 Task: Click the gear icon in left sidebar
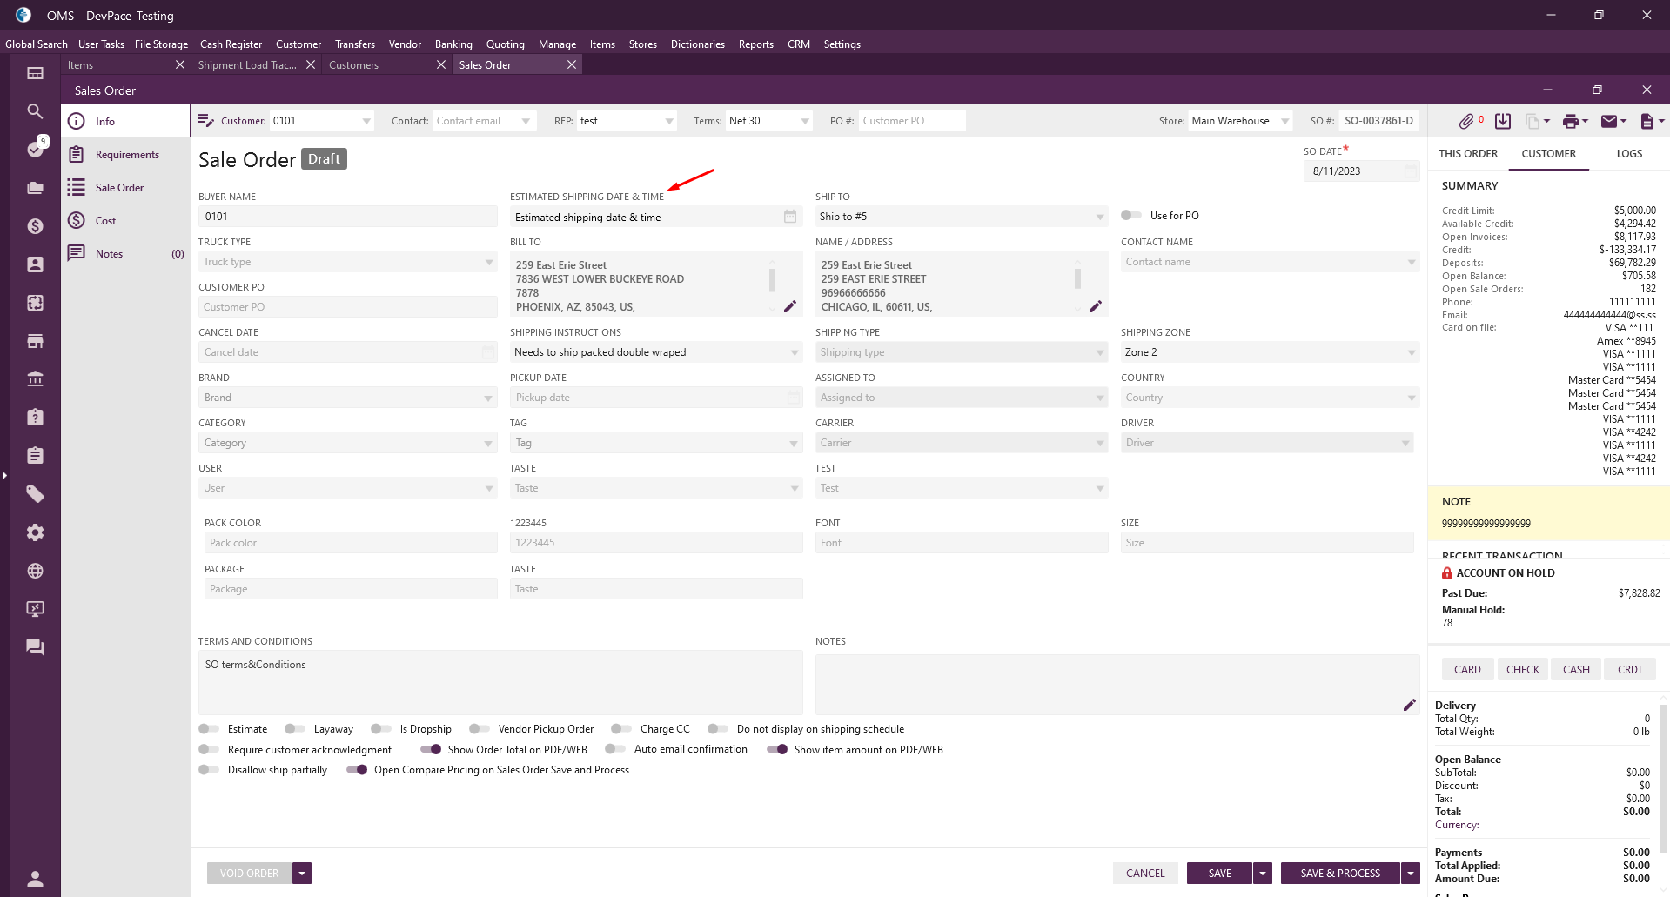[x=35, y=532]
